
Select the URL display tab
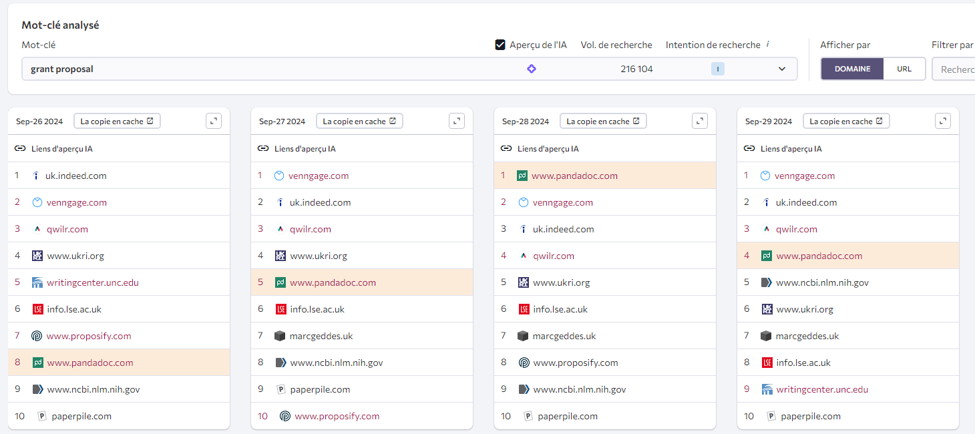point(904,69)
